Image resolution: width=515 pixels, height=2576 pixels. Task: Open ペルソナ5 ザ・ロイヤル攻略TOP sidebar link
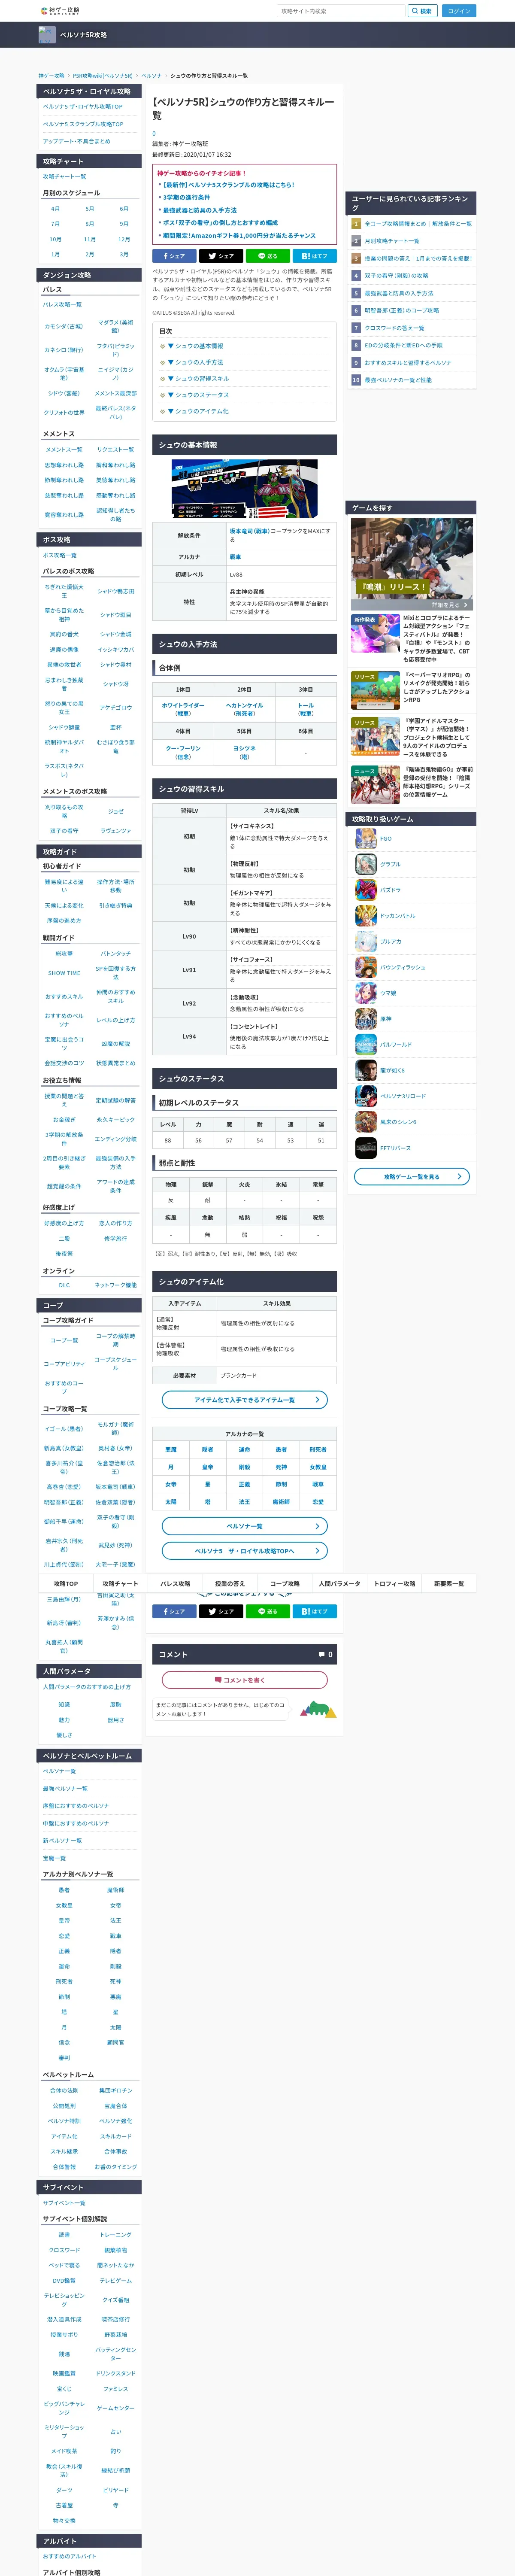click(83, 106)
